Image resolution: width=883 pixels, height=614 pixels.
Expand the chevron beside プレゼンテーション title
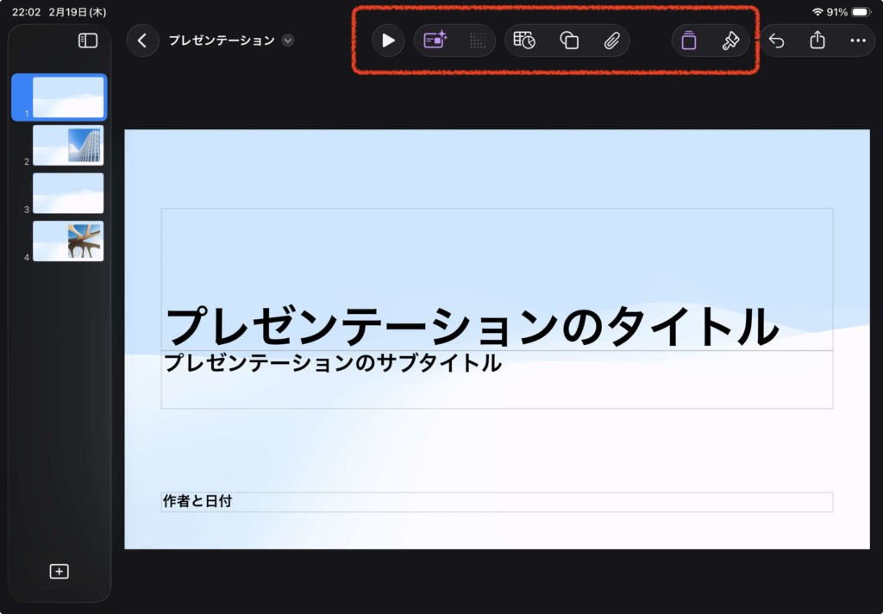click(288, 41)
